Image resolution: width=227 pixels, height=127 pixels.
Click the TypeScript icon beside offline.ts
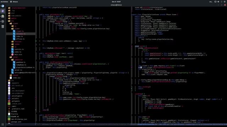(14, 39)
